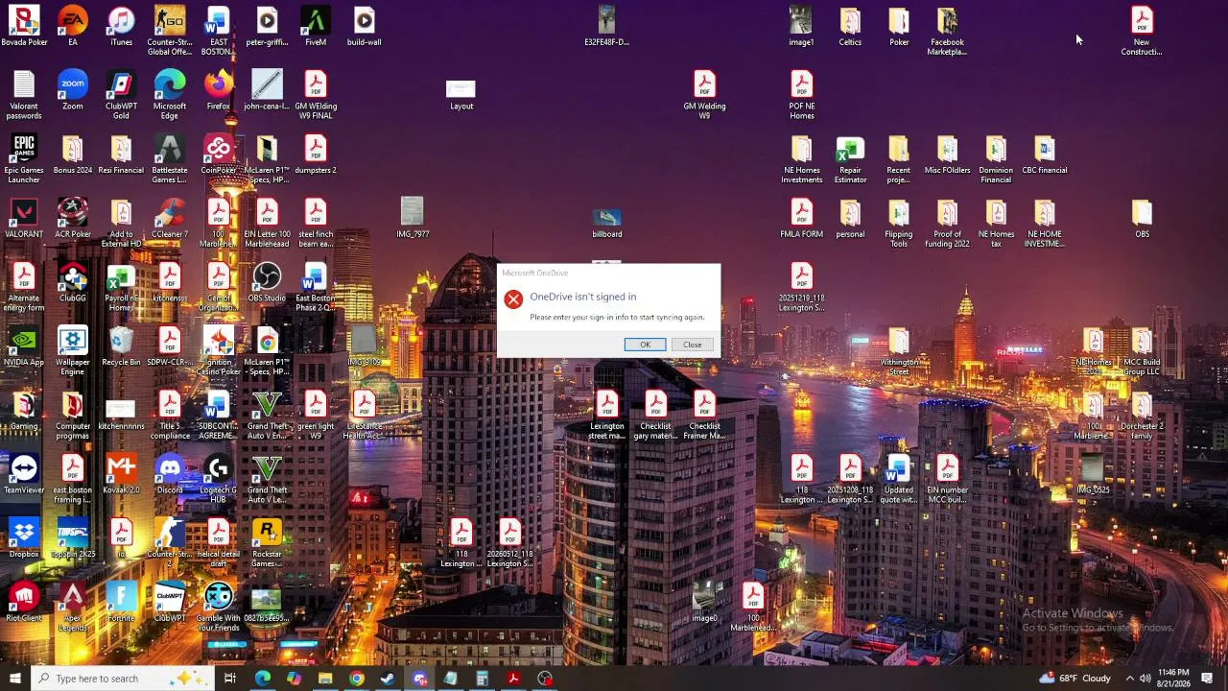This screenshot has width=1228, height=691.
Task: Select the Dropbox desktop icon
Action: click(24, 538)
